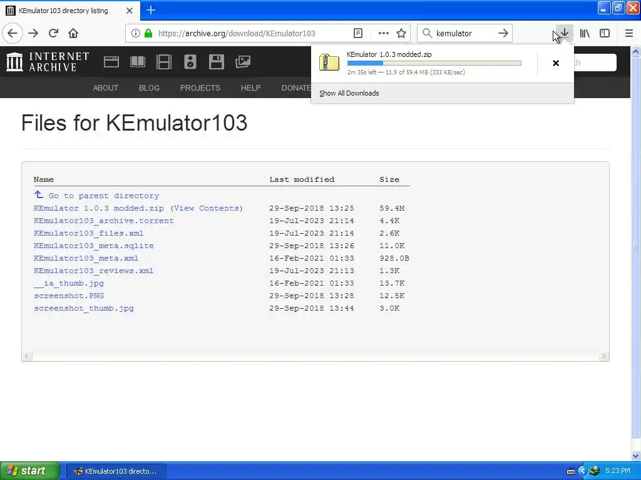Open __ia_thumb.jpg file link
The image size is (641, 480).
[x=69, y=283]
